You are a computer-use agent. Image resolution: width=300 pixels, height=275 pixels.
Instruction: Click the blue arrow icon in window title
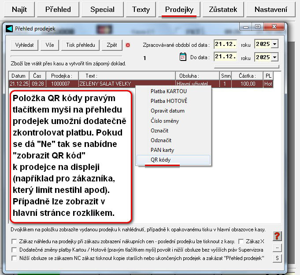coord(9,29)
